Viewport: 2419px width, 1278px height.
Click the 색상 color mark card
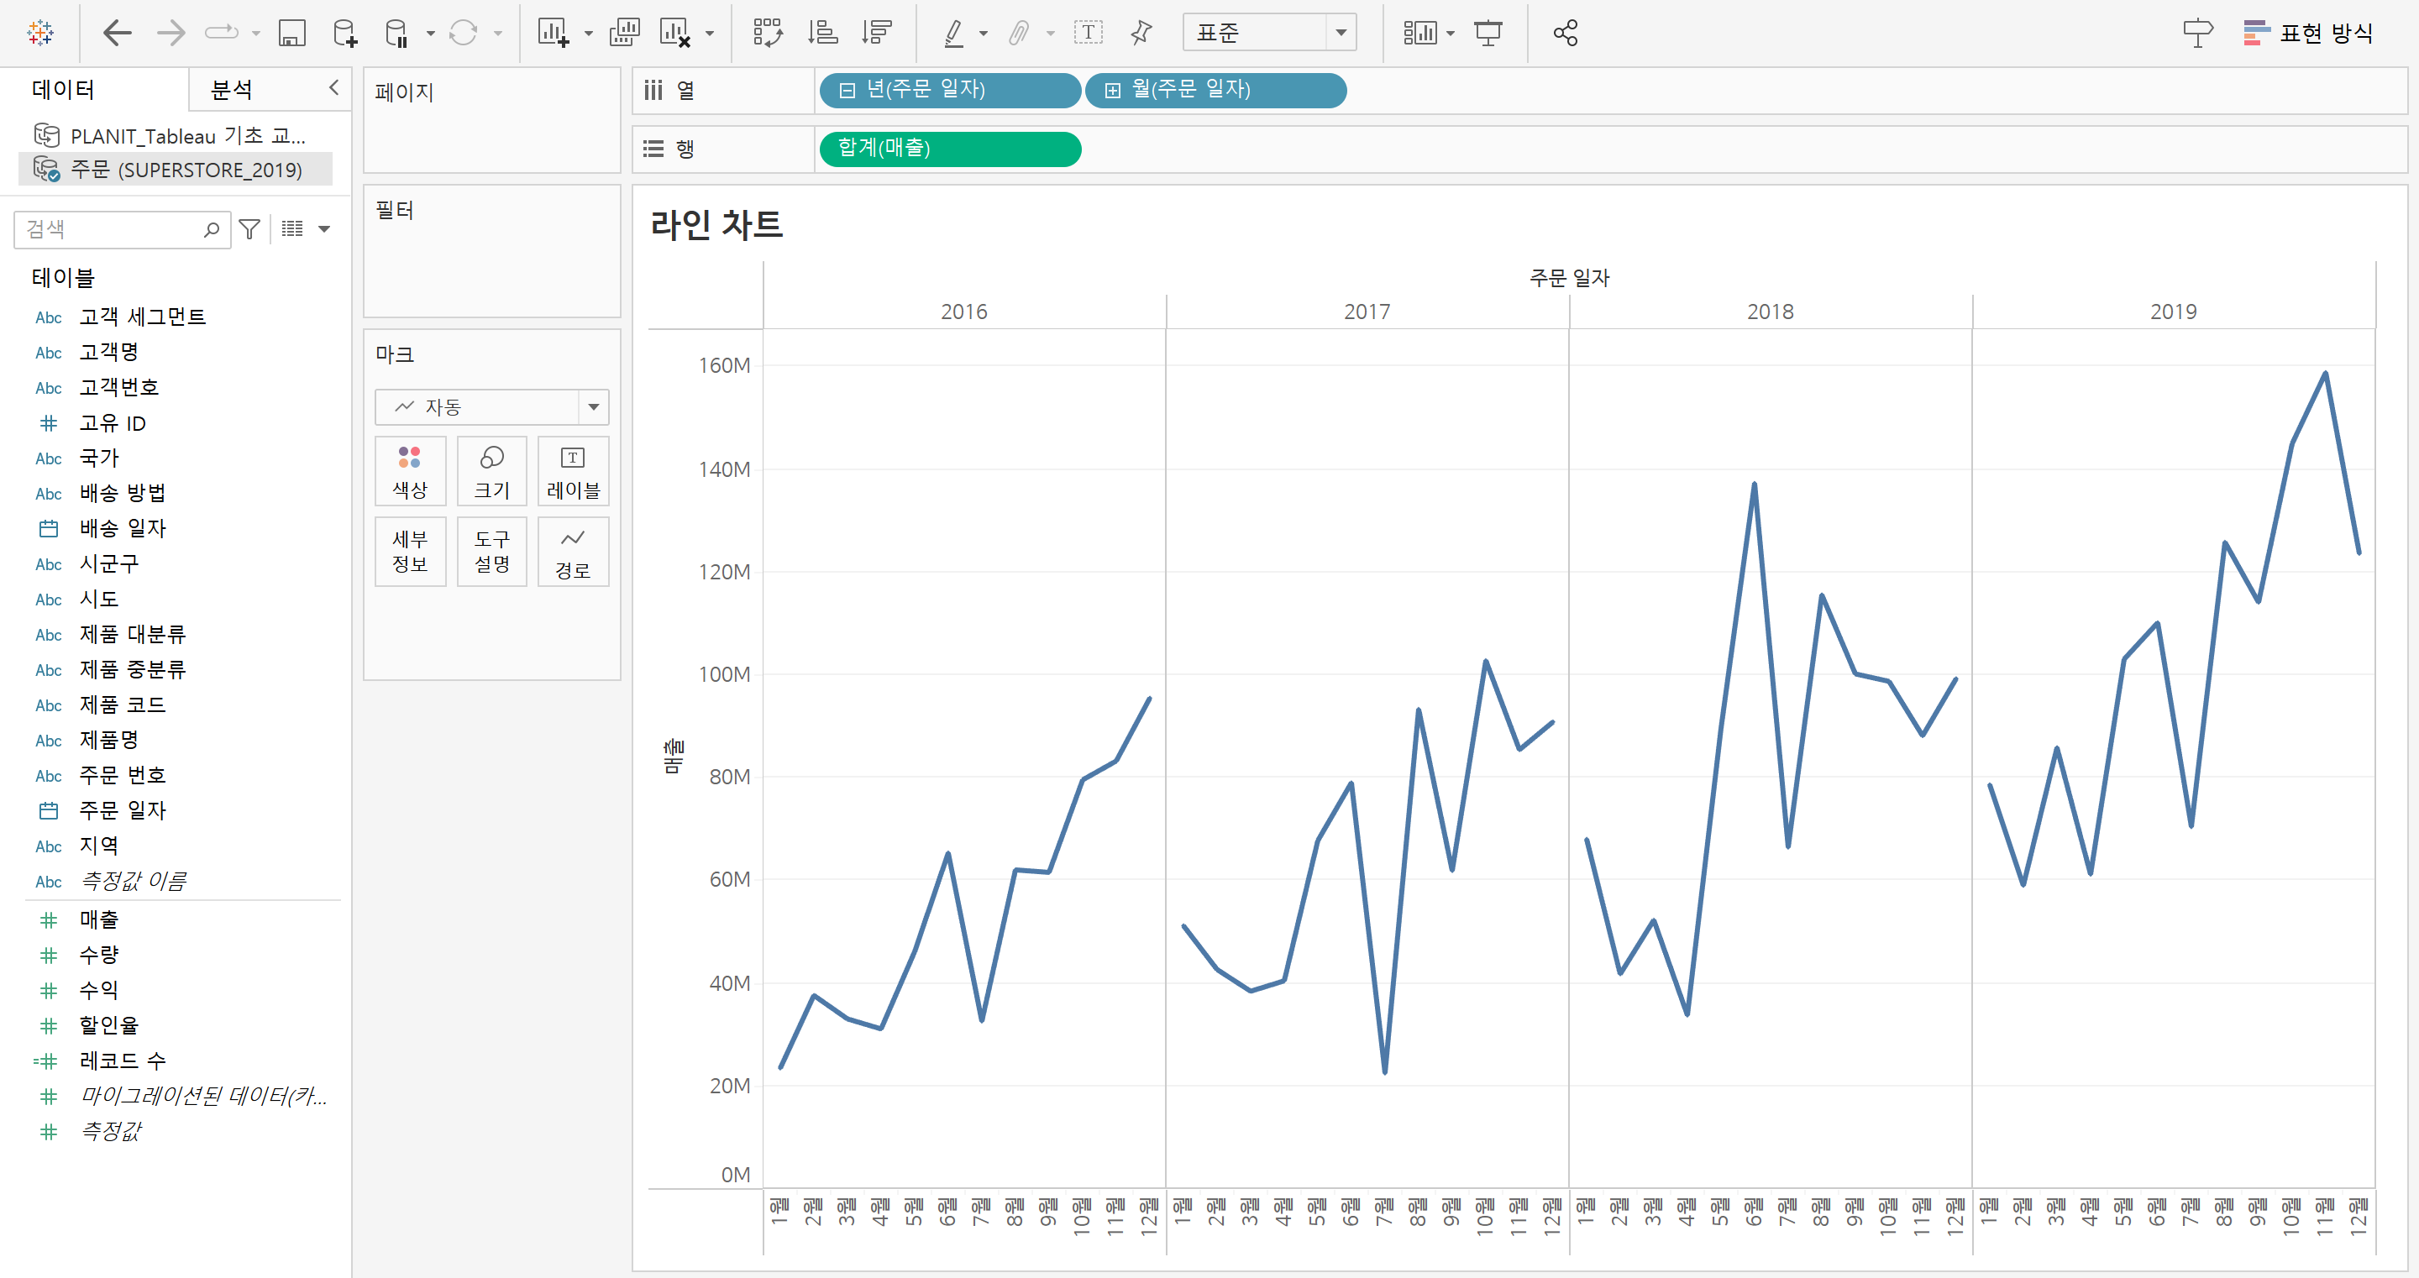409,471
